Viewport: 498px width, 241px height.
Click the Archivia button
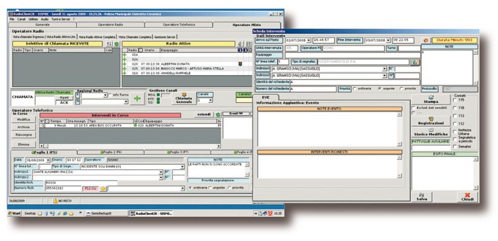(24, 127)
